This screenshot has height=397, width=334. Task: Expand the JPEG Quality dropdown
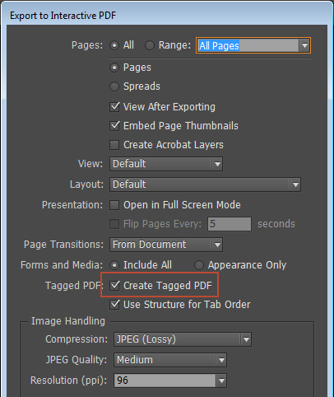click(170, 360)
